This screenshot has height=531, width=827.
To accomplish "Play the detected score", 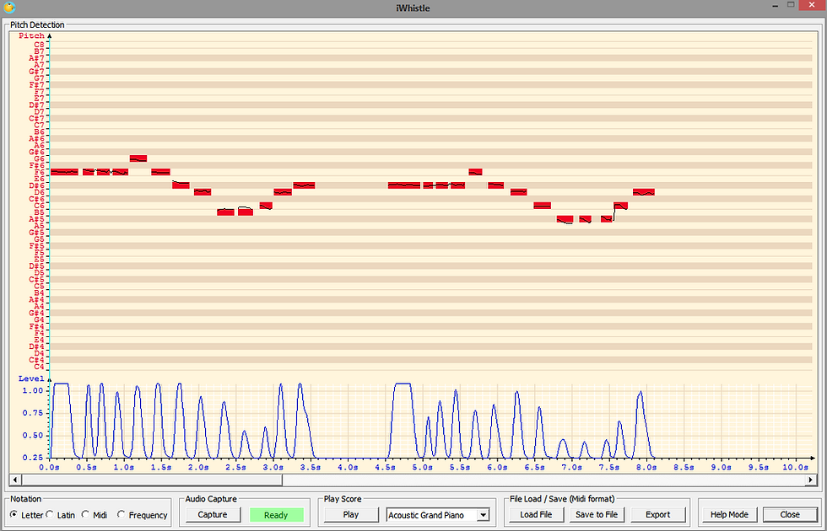I will 351,515.
